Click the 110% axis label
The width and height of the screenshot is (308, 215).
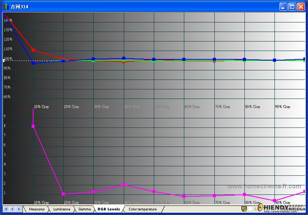click(8, 49)
